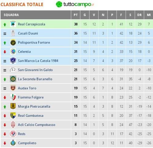Click the Polisportiva Fortore team crest
The height and width of the screenshot is (148, 153).
[x=13, y=43]
